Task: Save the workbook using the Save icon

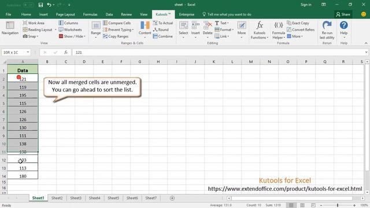Action: pyautogui.click(x=40, y=5)
